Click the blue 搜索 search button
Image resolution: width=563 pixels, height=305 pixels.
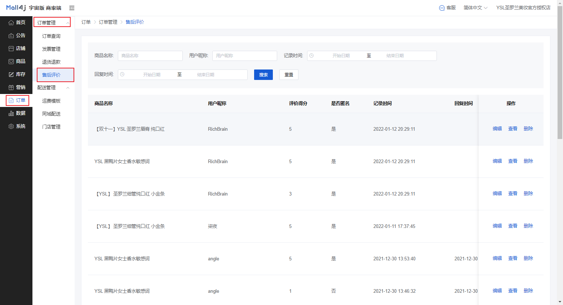pyautogui.click(x=263, y=75)
